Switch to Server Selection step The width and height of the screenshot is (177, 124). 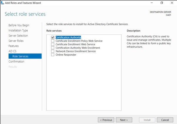pyautogui.click(x=18, y=36)
